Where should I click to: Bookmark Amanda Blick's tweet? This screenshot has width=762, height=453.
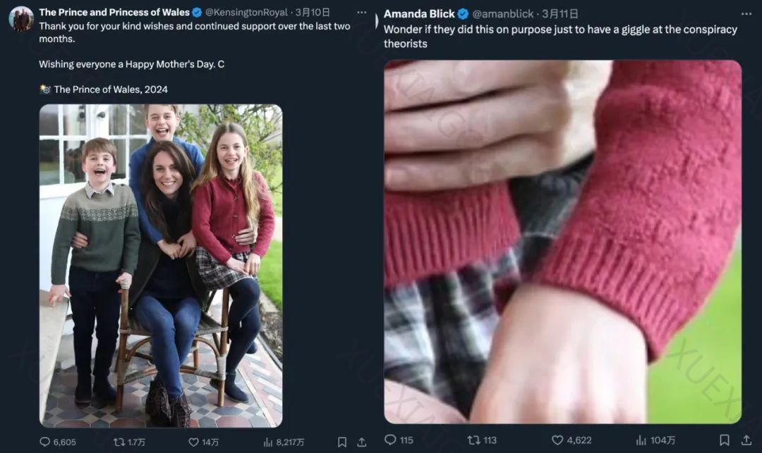click(724, 440)
